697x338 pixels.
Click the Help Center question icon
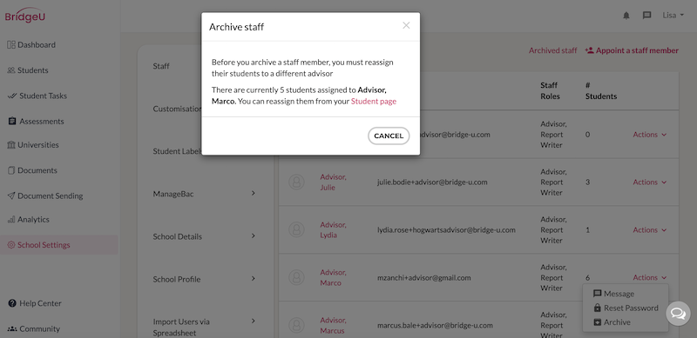[x=12, y=303]
